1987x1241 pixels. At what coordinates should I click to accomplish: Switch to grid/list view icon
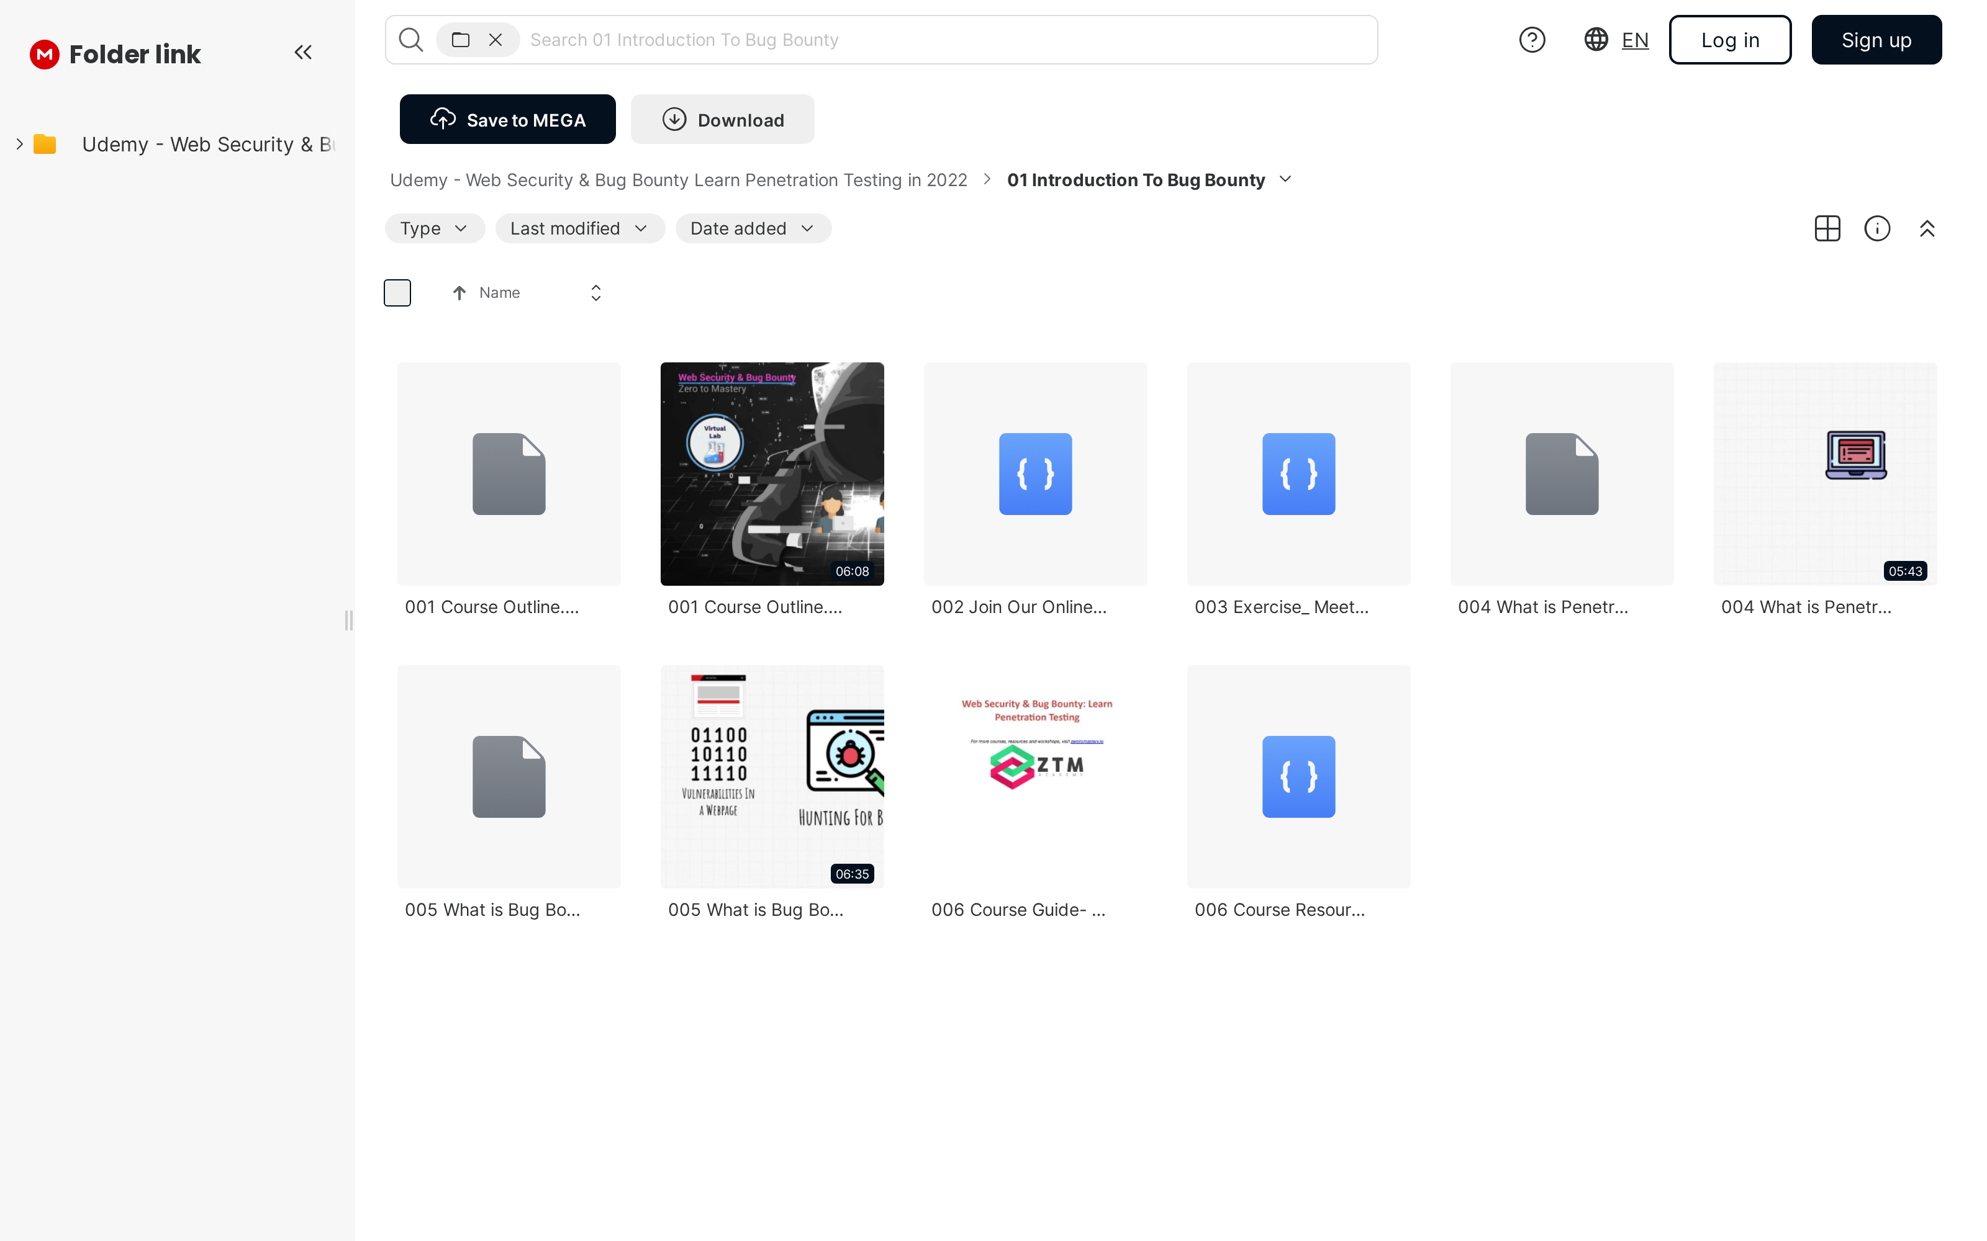tap(1827, 228)
